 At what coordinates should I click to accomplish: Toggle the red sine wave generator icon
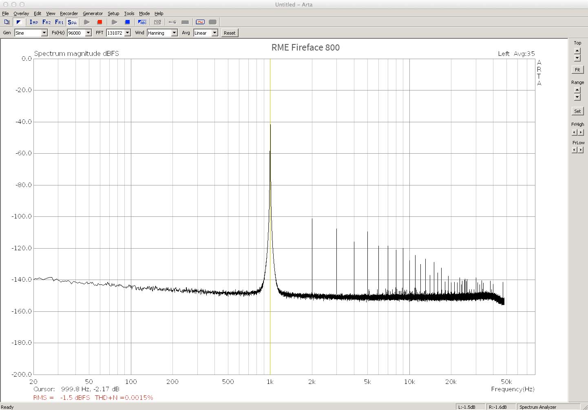(x=200, y=22)
